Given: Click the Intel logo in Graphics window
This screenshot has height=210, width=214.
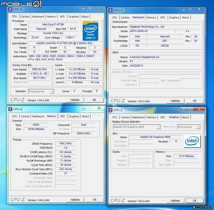Looking at the screenshot, I should click(192, 141).
